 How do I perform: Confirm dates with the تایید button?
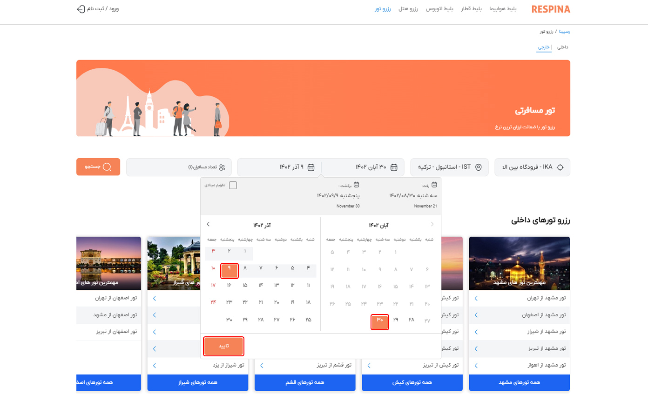pyautogui.click(x=224, y=346)
